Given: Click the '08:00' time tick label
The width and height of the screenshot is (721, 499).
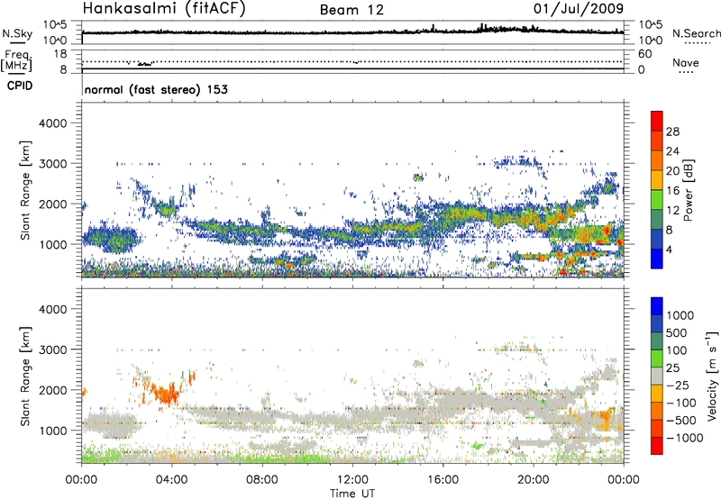Looking at the screenshot, I should pyautogui.click(x=262, y=480).
